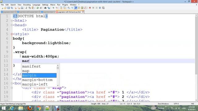Print the document with the toolbar icon

(x=22, y=8)
